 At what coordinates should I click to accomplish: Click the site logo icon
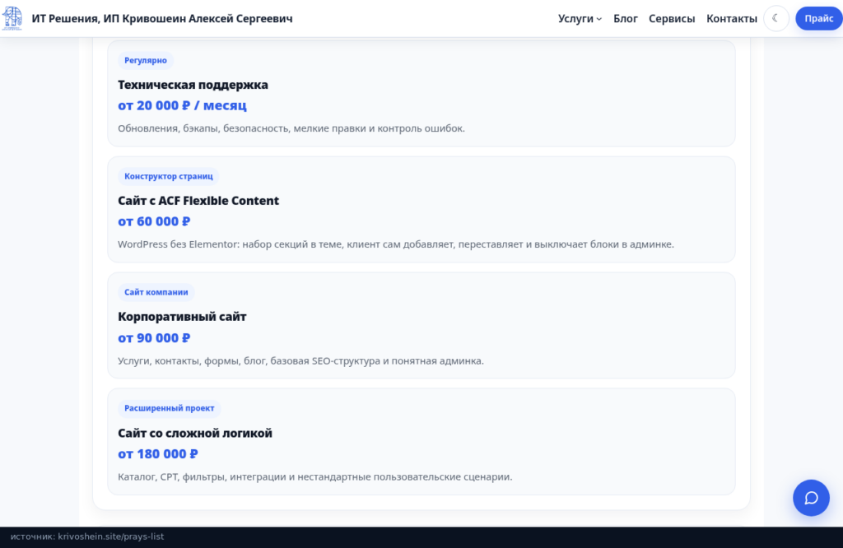coord(12,18)
